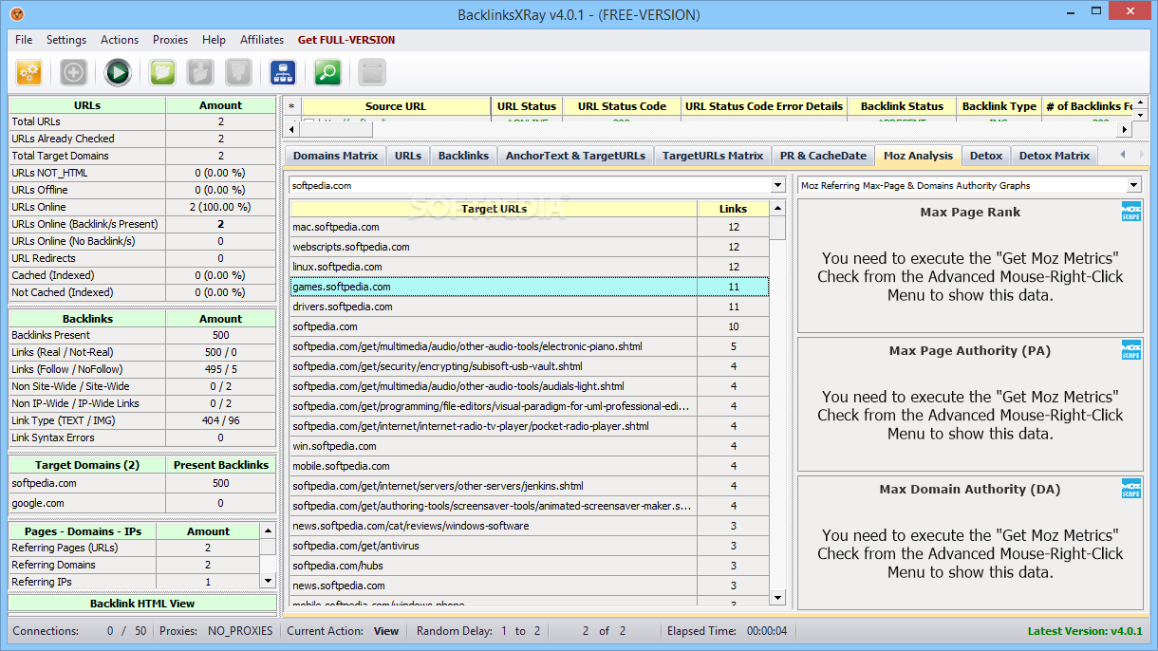Viewport: 1158px width, 651px height.
Task: Select the linux.softpedia.com row
Action: click(530, 267)
